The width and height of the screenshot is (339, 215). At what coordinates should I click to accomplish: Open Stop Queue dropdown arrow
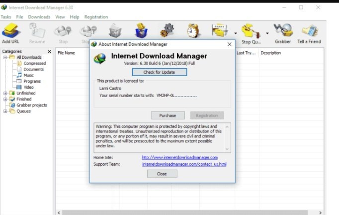point(267,33)
